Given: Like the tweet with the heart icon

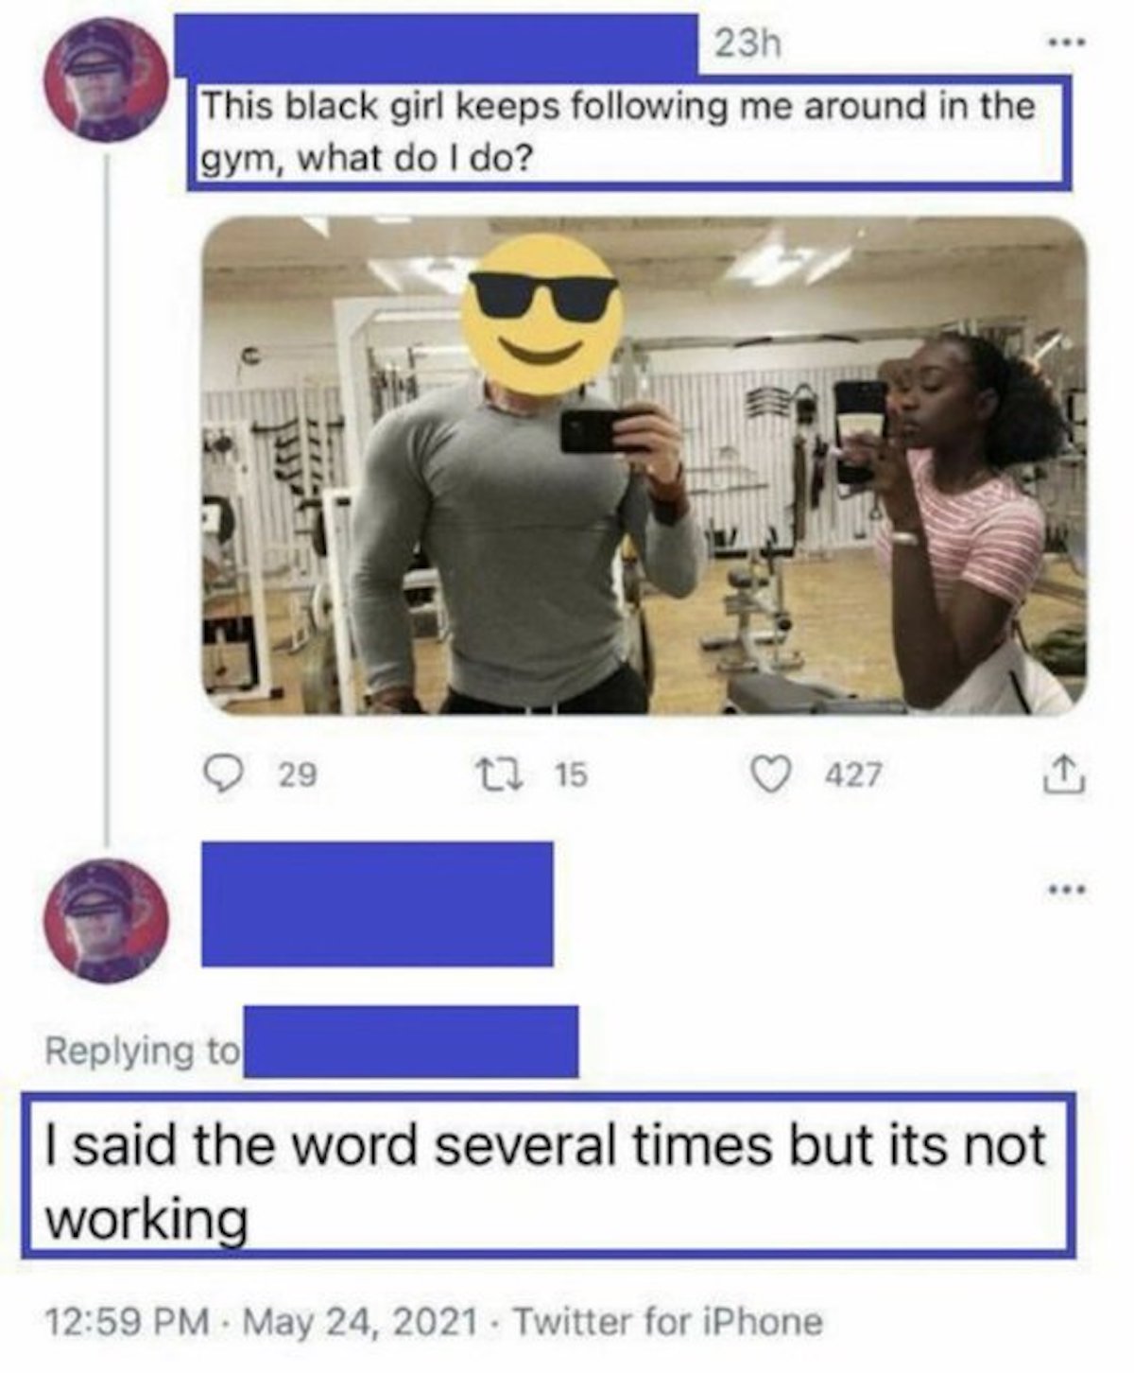Looking at the screenshot, I should (x=771, y=775).
